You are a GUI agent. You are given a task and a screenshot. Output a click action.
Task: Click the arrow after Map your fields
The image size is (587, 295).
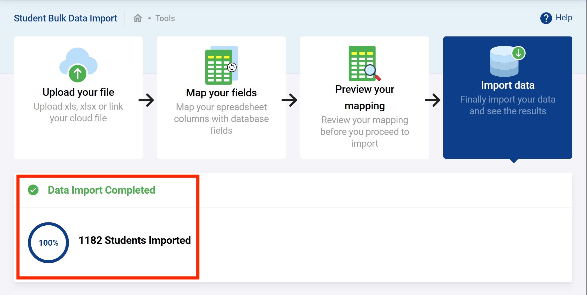pos(289,100)
